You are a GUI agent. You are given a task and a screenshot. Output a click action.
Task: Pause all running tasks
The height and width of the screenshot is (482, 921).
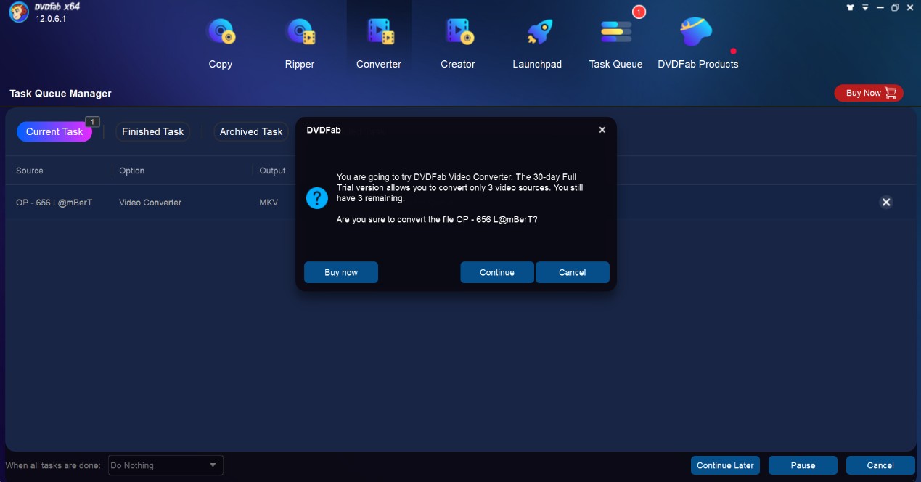pos(802,465)
